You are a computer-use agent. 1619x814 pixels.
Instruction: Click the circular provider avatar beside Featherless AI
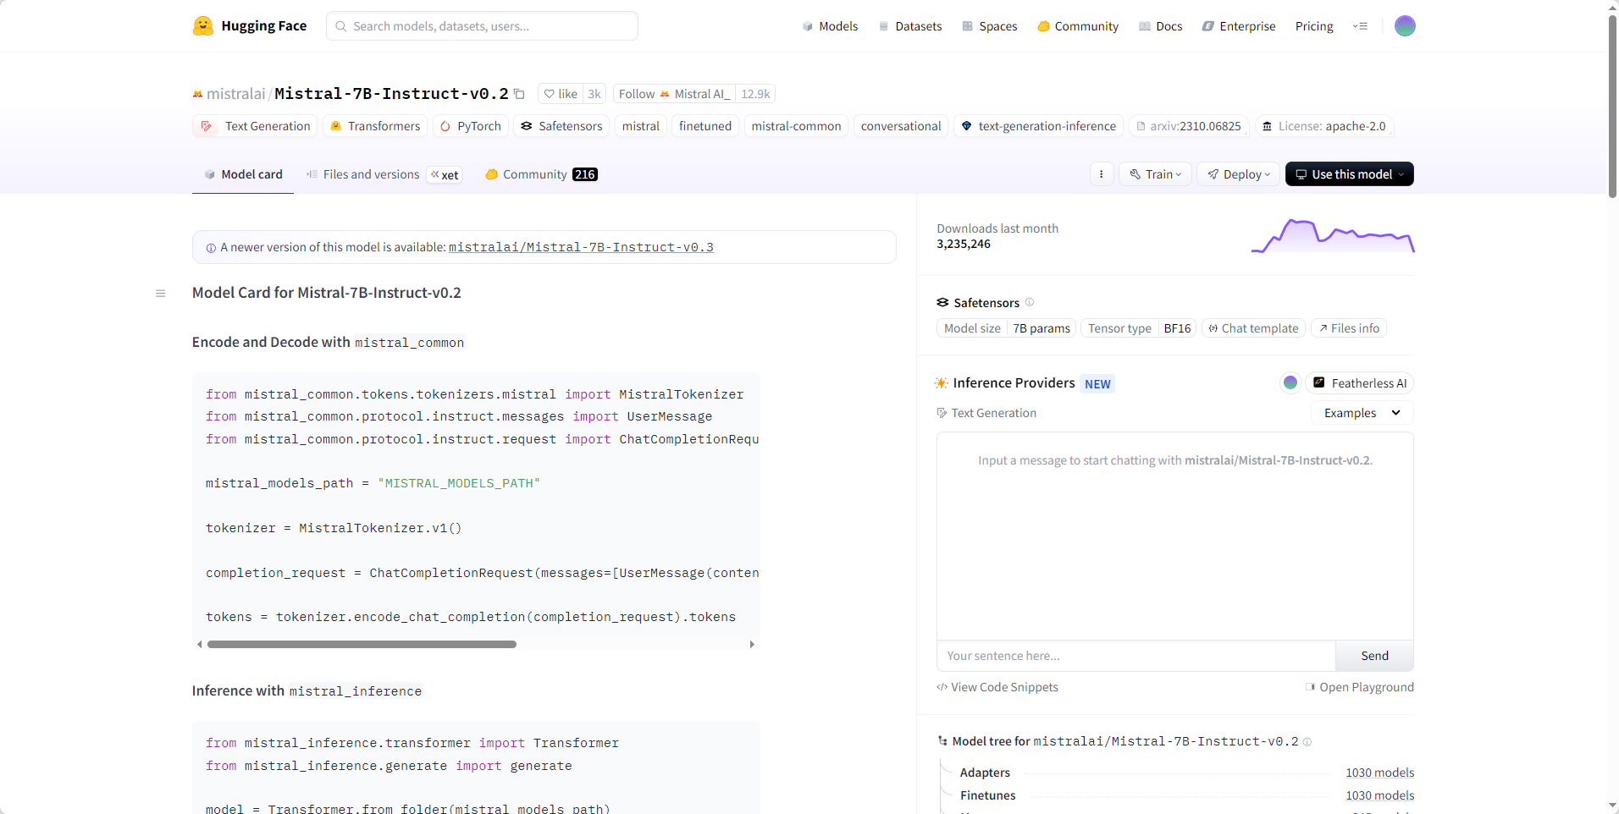(x=1290, y=382)
